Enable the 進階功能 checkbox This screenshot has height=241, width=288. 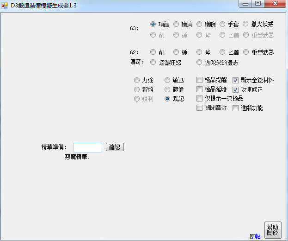coord(235,108)
